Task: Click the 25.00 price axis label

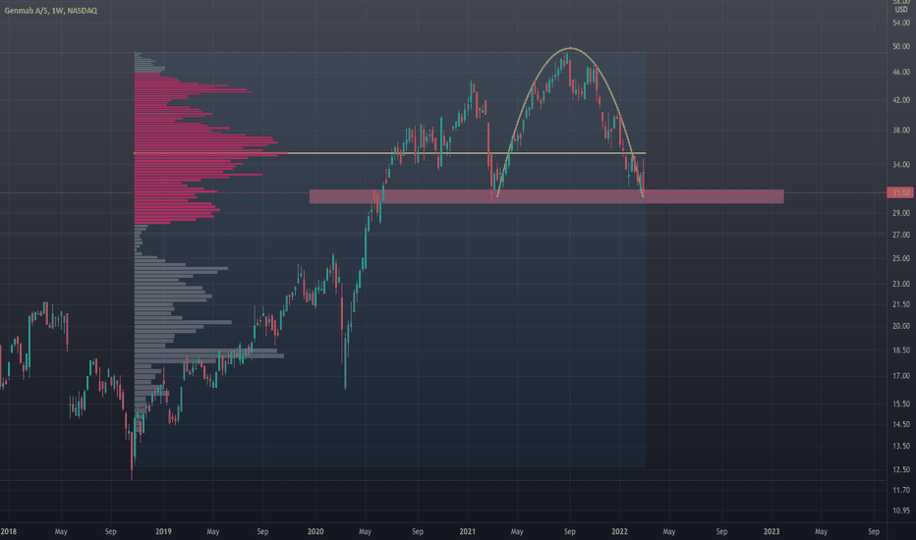Action: point(901,258)
